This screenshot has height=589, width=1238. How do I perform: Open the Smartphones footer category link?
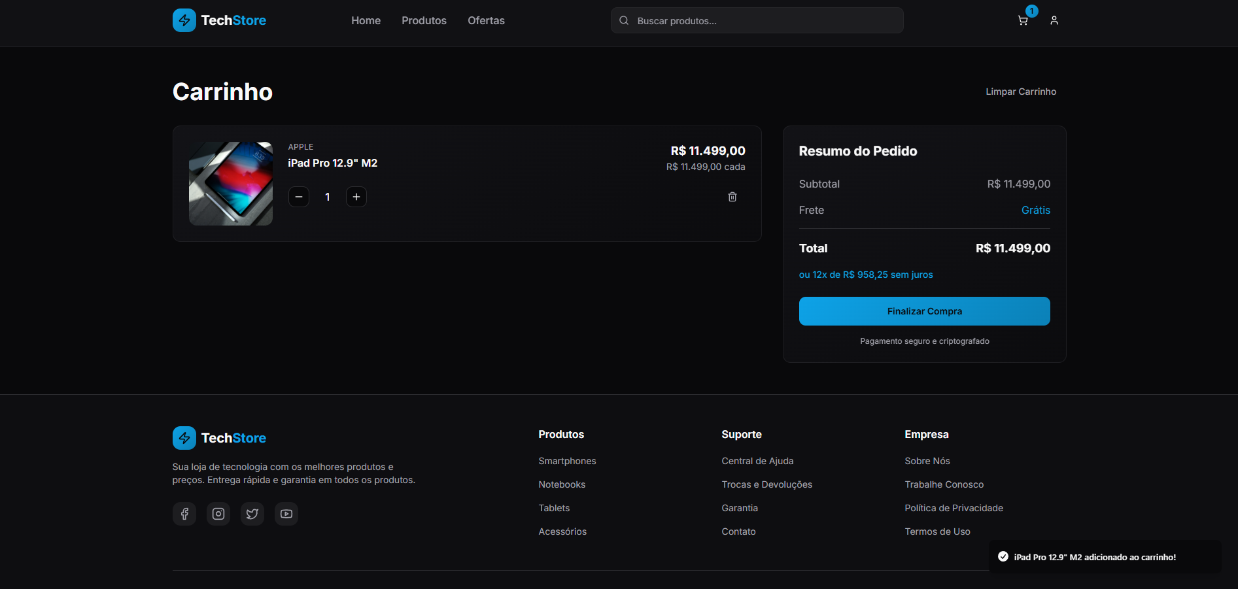(567, 461)
